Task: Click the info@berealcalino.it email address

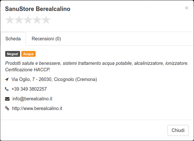Action: point(32,99)
